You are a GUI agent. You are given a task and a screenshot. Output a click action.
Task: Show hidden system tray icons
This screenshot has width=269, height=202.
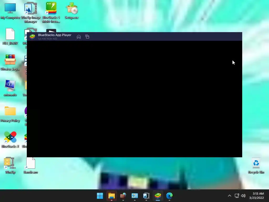(x=230, y=196)
